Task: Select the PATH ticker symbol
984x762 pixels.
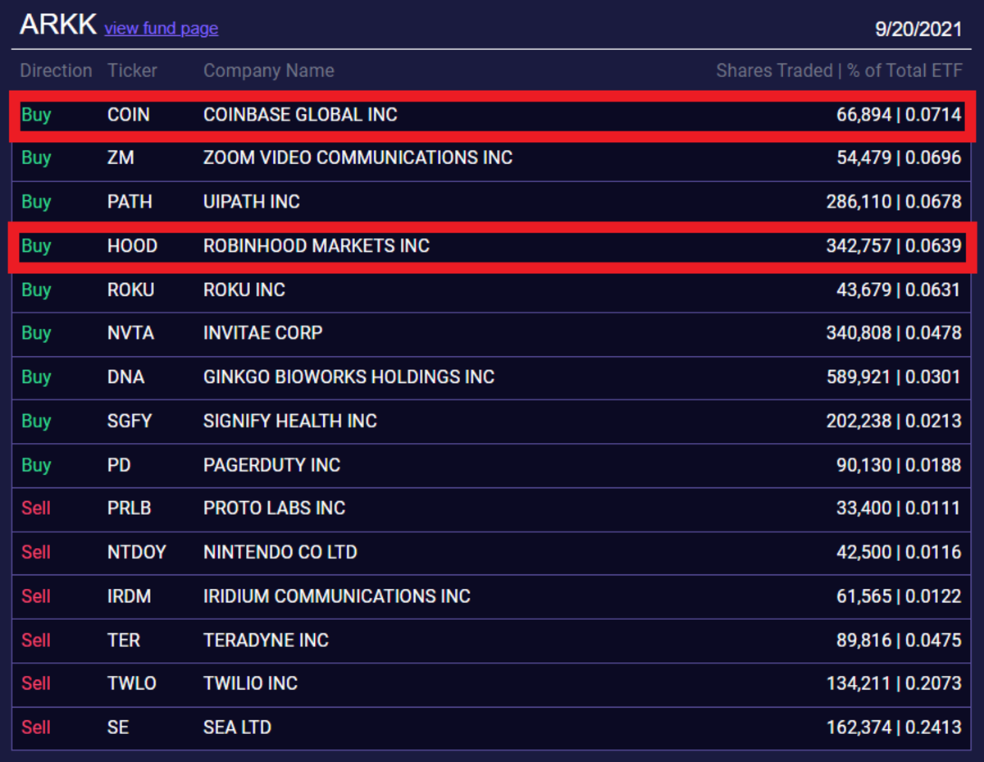Action: pyautogui.click(x=130, y=202)
